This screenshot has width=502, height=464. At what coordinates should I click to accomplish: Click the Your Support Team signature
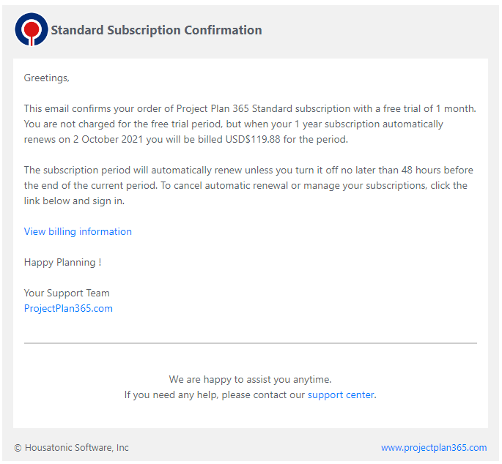[x=67, y=293]
